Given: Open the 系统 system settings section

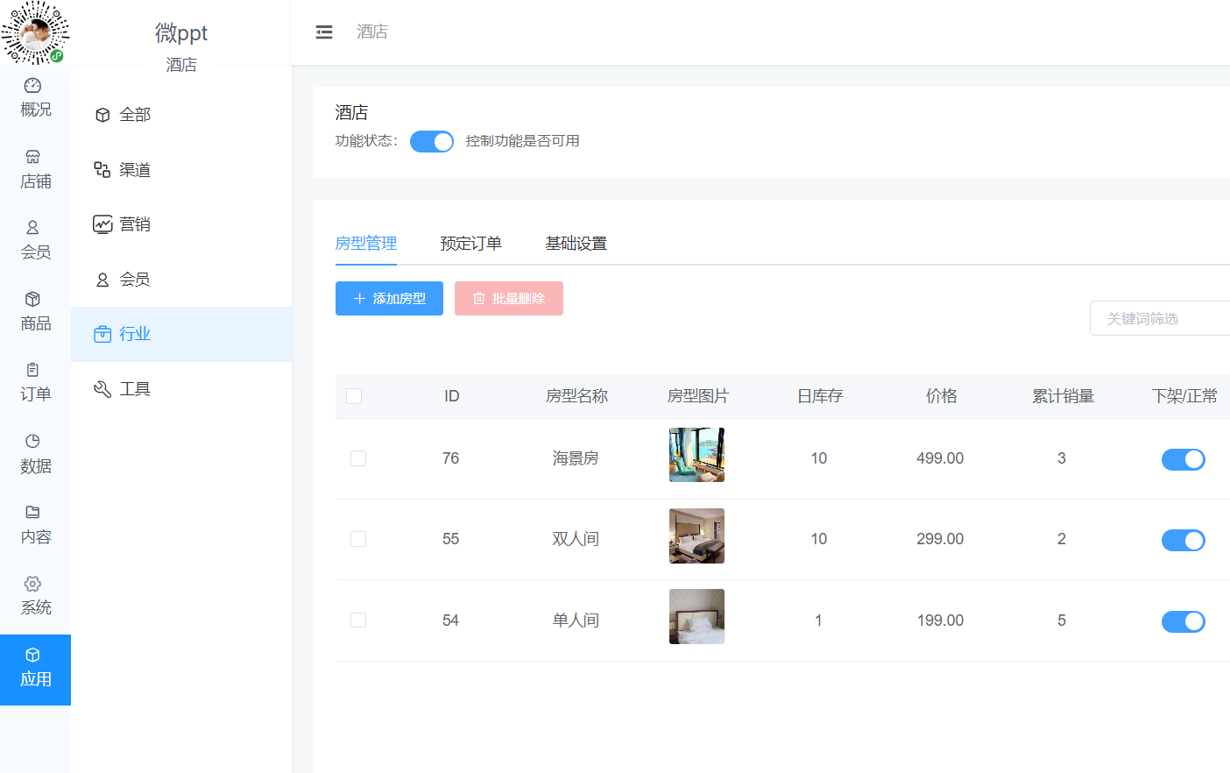Looking at the screenshot, I should [x=35, y=597].
